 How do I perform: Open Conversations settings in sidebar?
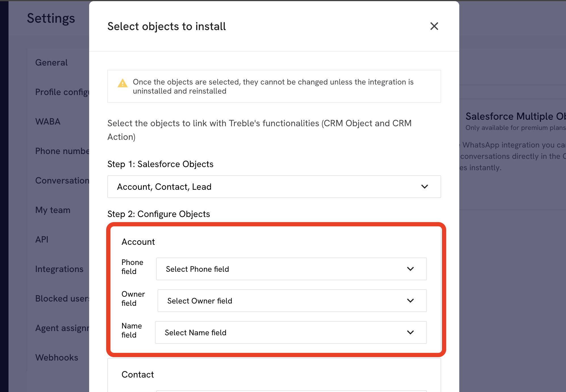62,180
